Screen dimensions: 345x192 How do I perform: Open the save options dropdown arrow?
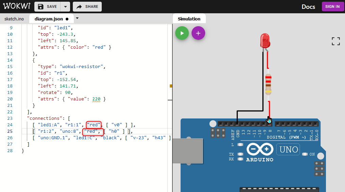coord(65,6)
